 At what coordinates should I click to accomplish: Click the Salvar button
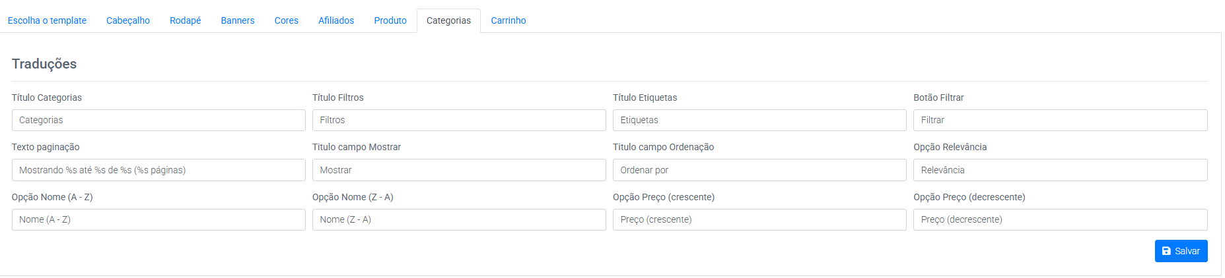[x=1181, y=251]
